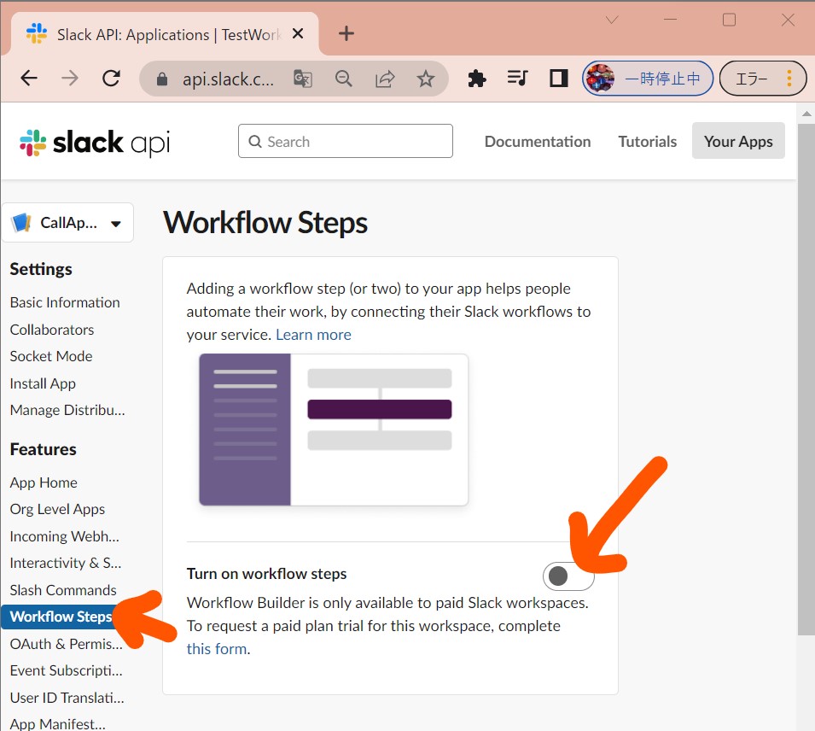This screenshot has width=815, height=731.
Task: Open the 'this form' trial link
Action: click(x=217, y=649)
